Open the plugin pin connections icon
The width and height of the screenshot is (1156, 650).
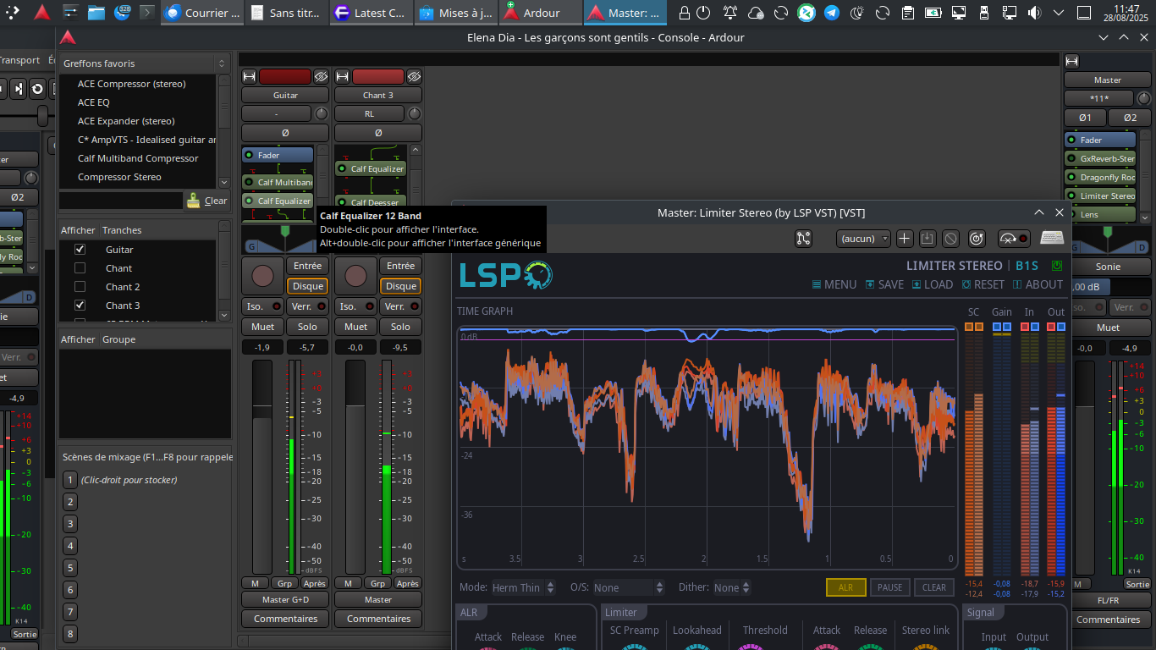803,239
